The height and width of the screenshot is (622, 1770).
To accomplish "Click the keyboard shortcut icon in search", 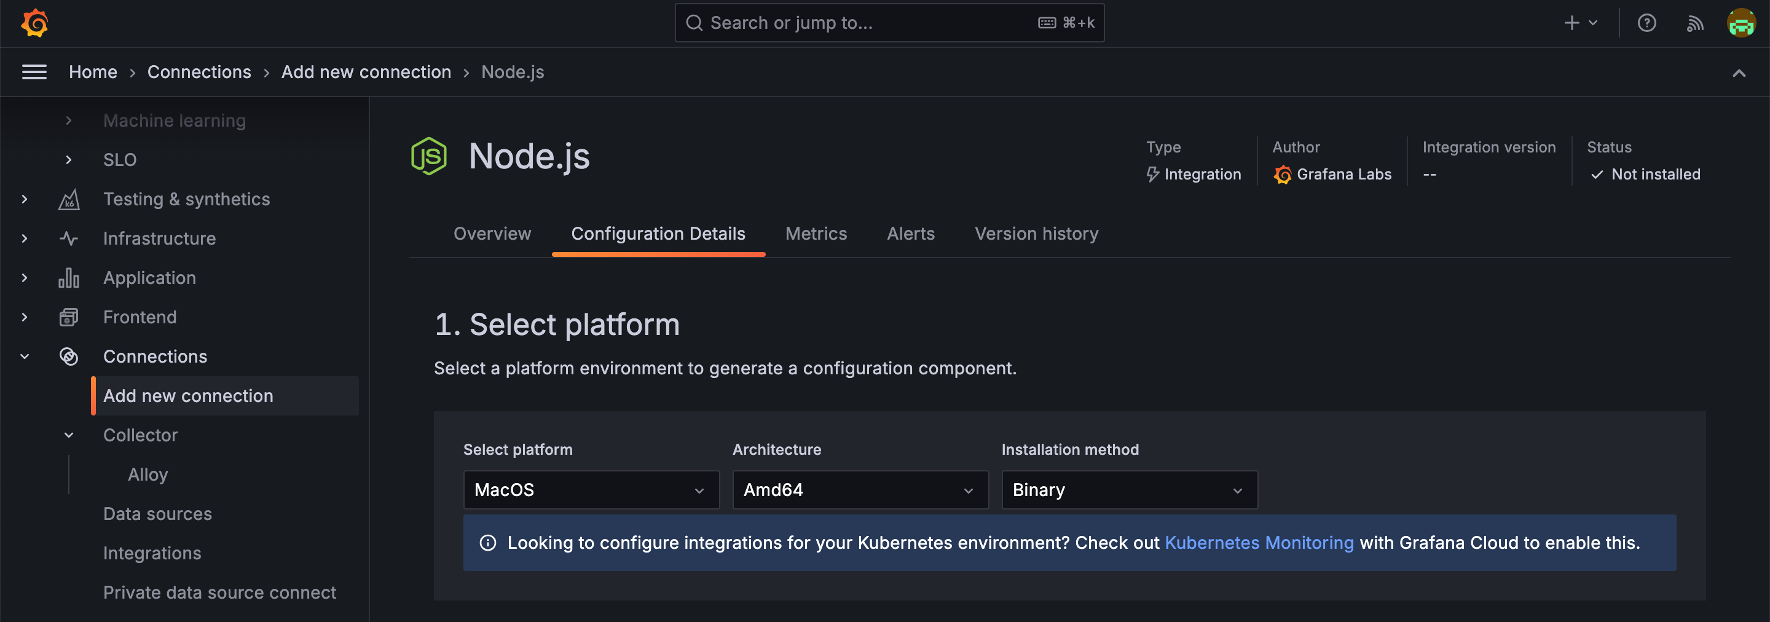I will [x=1047, y=23].
